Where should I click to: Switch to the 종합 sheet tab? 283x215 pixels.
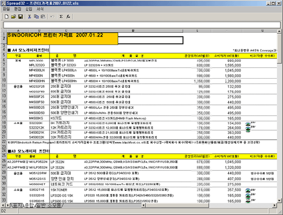point(29,205)
